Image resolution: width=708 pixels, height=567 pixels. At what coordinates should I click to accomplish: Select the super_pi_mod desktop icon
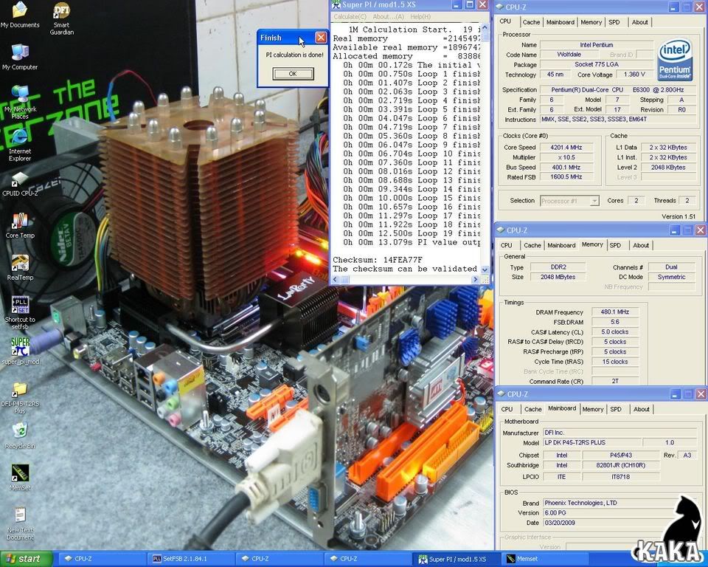click(21, 351)
